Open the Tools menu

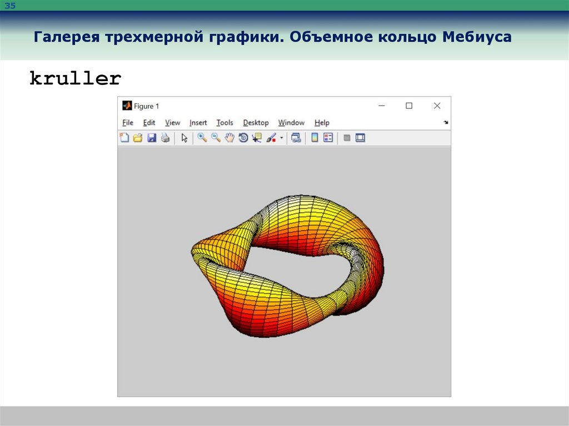224,123
